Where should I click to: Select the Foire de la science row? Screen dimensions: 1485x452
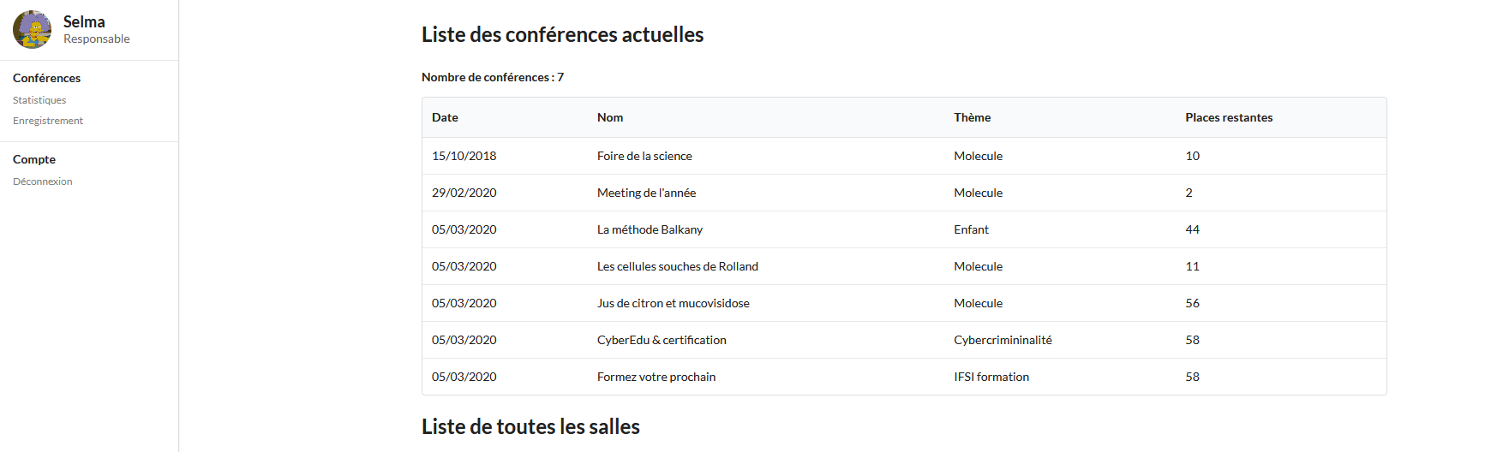(904, 156)
